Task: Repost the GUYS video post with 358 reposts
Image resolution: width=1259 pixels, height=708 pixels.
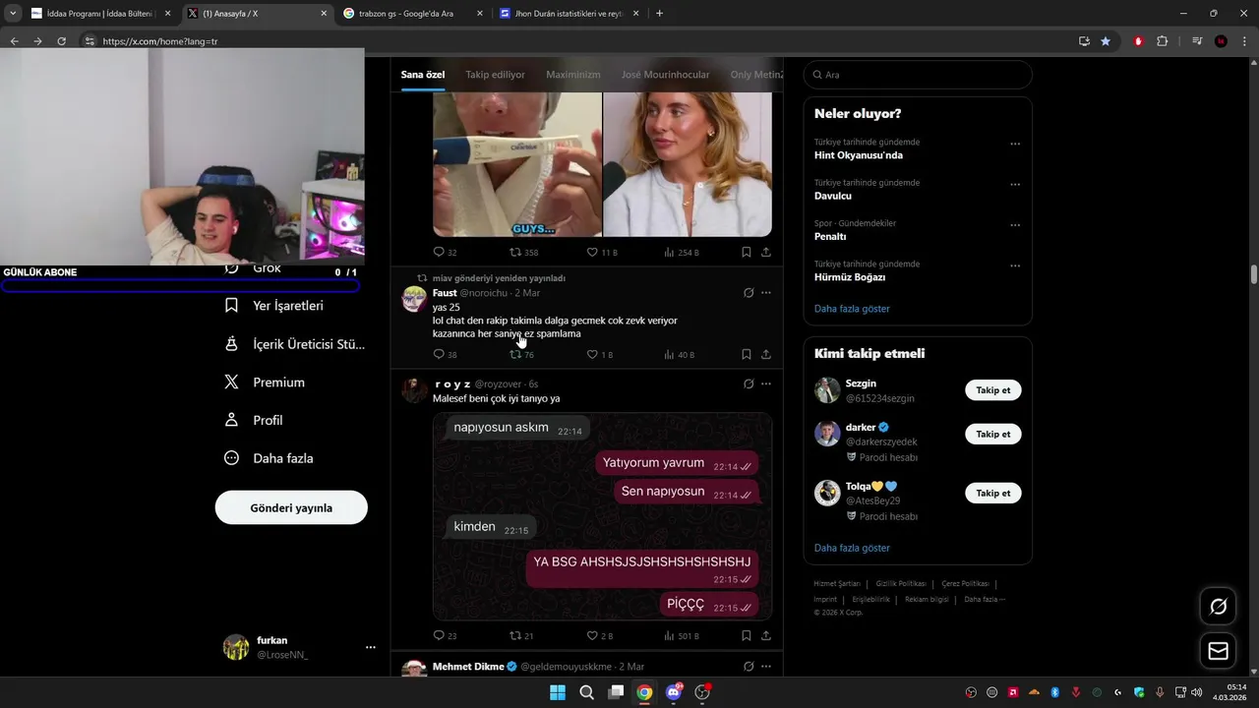Action: click(x=523, y=252)
